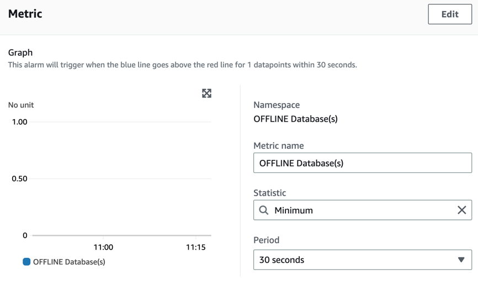Click the blue legend color swatch
Viewport: 478px width, 286px height.
tap(26, 262)
